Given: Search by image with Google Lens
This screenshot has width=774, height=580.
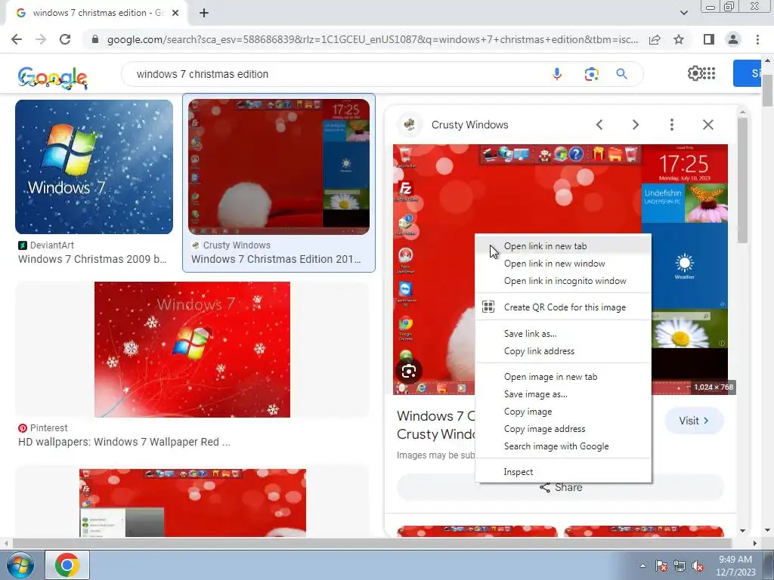Looking at the screenshot, I should (x=591, y=74).
